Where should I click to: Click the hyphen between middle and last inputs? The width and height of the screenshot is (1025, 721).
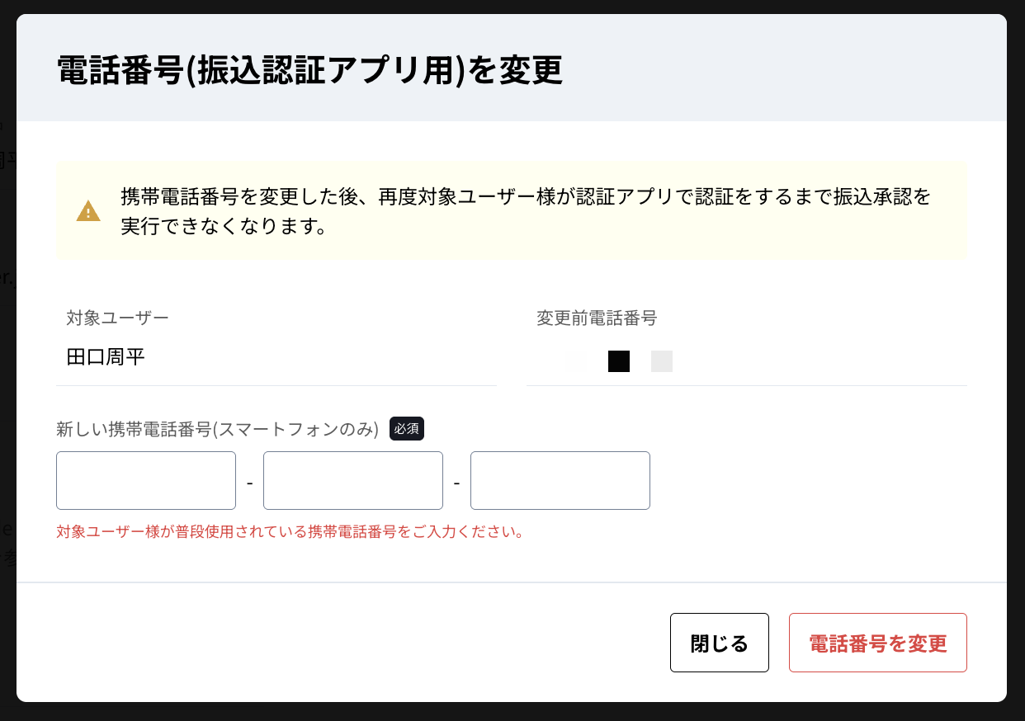point(456,481)
